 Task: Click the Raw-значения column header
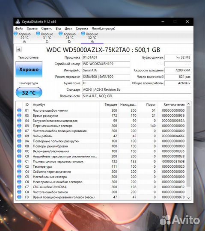172,105
